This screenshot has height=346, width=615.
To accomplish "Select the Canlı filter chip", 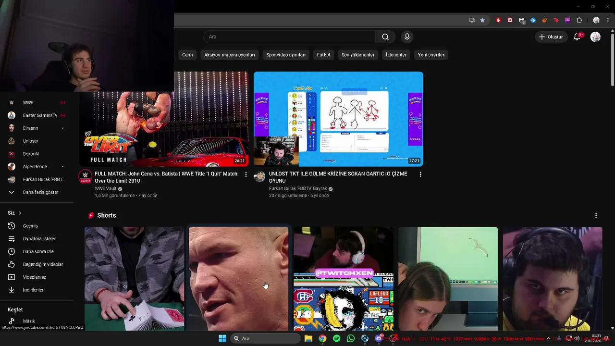I will click(187, 55).
